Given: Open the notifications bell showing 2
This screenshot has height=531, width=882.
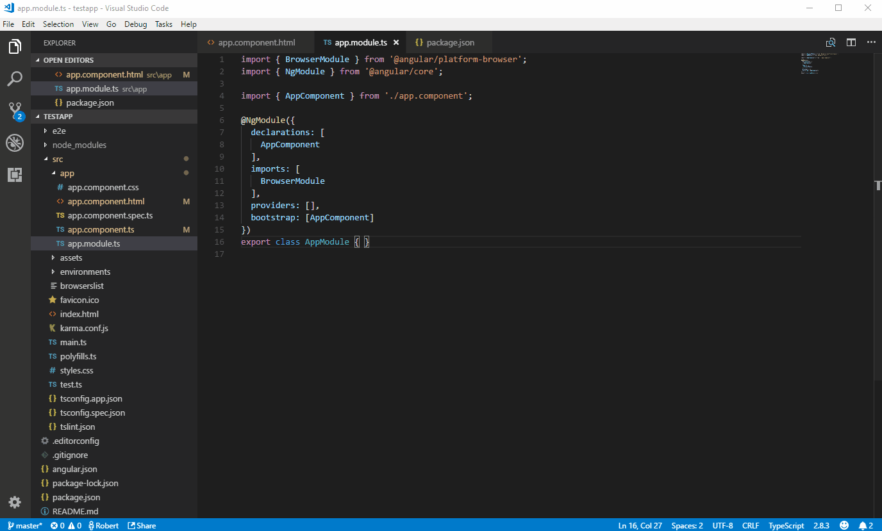Looking at the screenshot, I should [x=866, y=525].
